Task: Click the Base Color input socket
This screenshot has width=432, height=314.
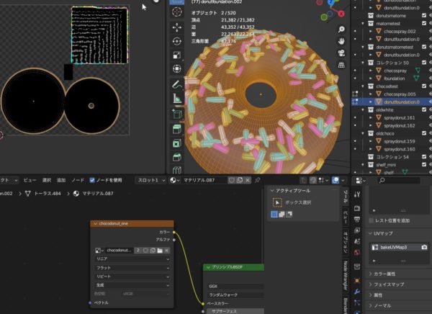Action: (x=205, y=303)
